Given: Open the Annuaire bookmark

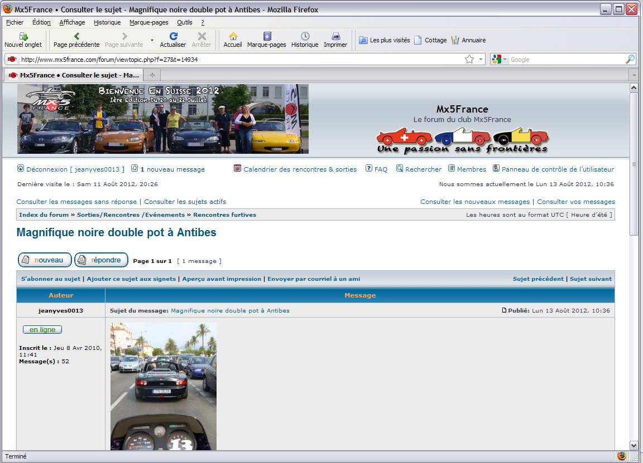Looking at the screenshot, I should [x=468, y=40].
